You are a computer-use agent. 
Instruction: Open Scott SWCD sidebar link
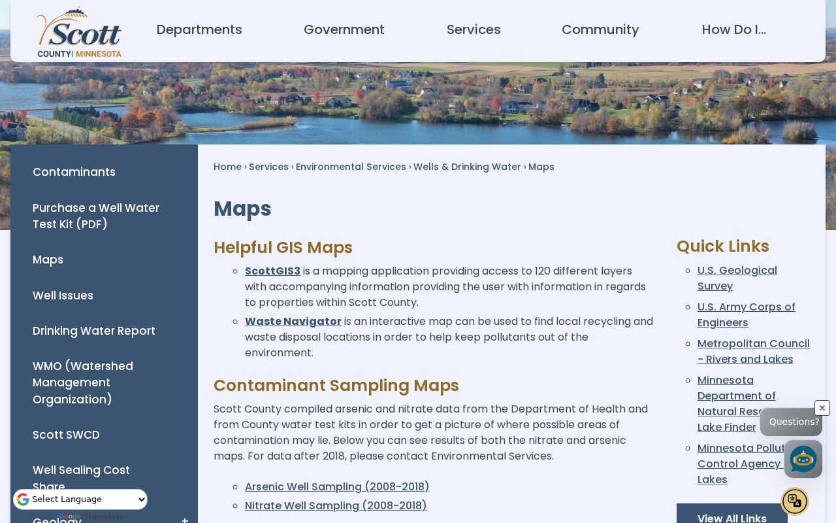(x=66, y=435)
